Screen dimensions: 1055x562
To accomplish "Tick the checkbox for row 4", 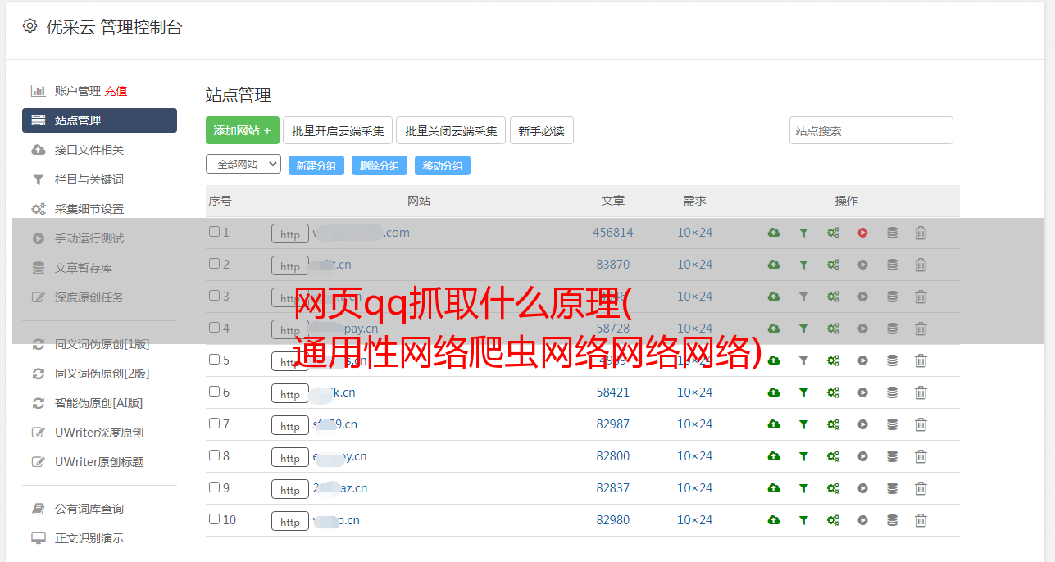I will pyautogui.click(x=214, y=328).
